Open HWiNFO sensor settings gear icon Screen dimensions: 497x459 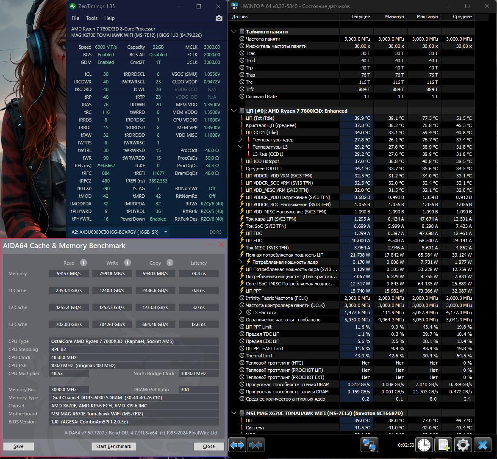tap(463, 445)
